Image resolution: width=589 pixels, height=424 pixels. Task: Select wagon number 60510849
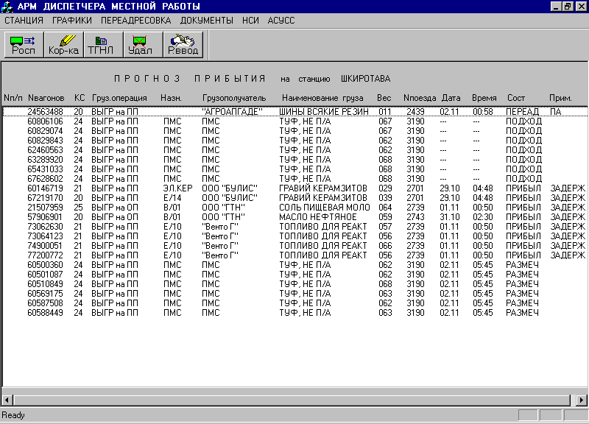45,284
